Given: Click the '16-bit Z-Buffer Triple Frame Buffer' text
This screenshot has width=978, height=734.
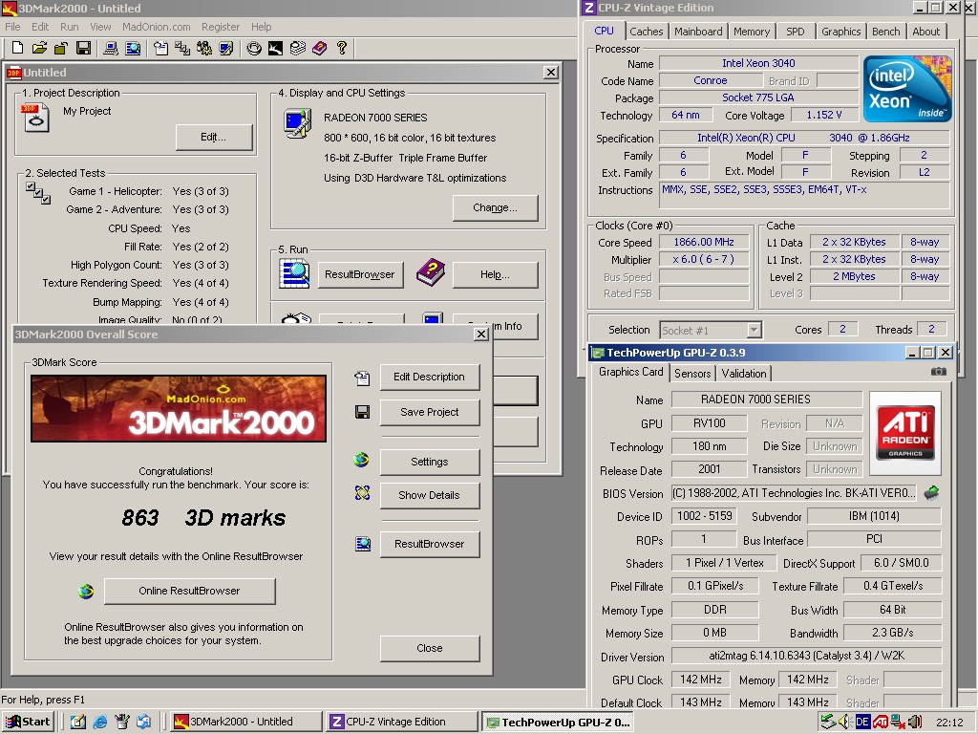Looking at the screenshot, I should (405, 158).
